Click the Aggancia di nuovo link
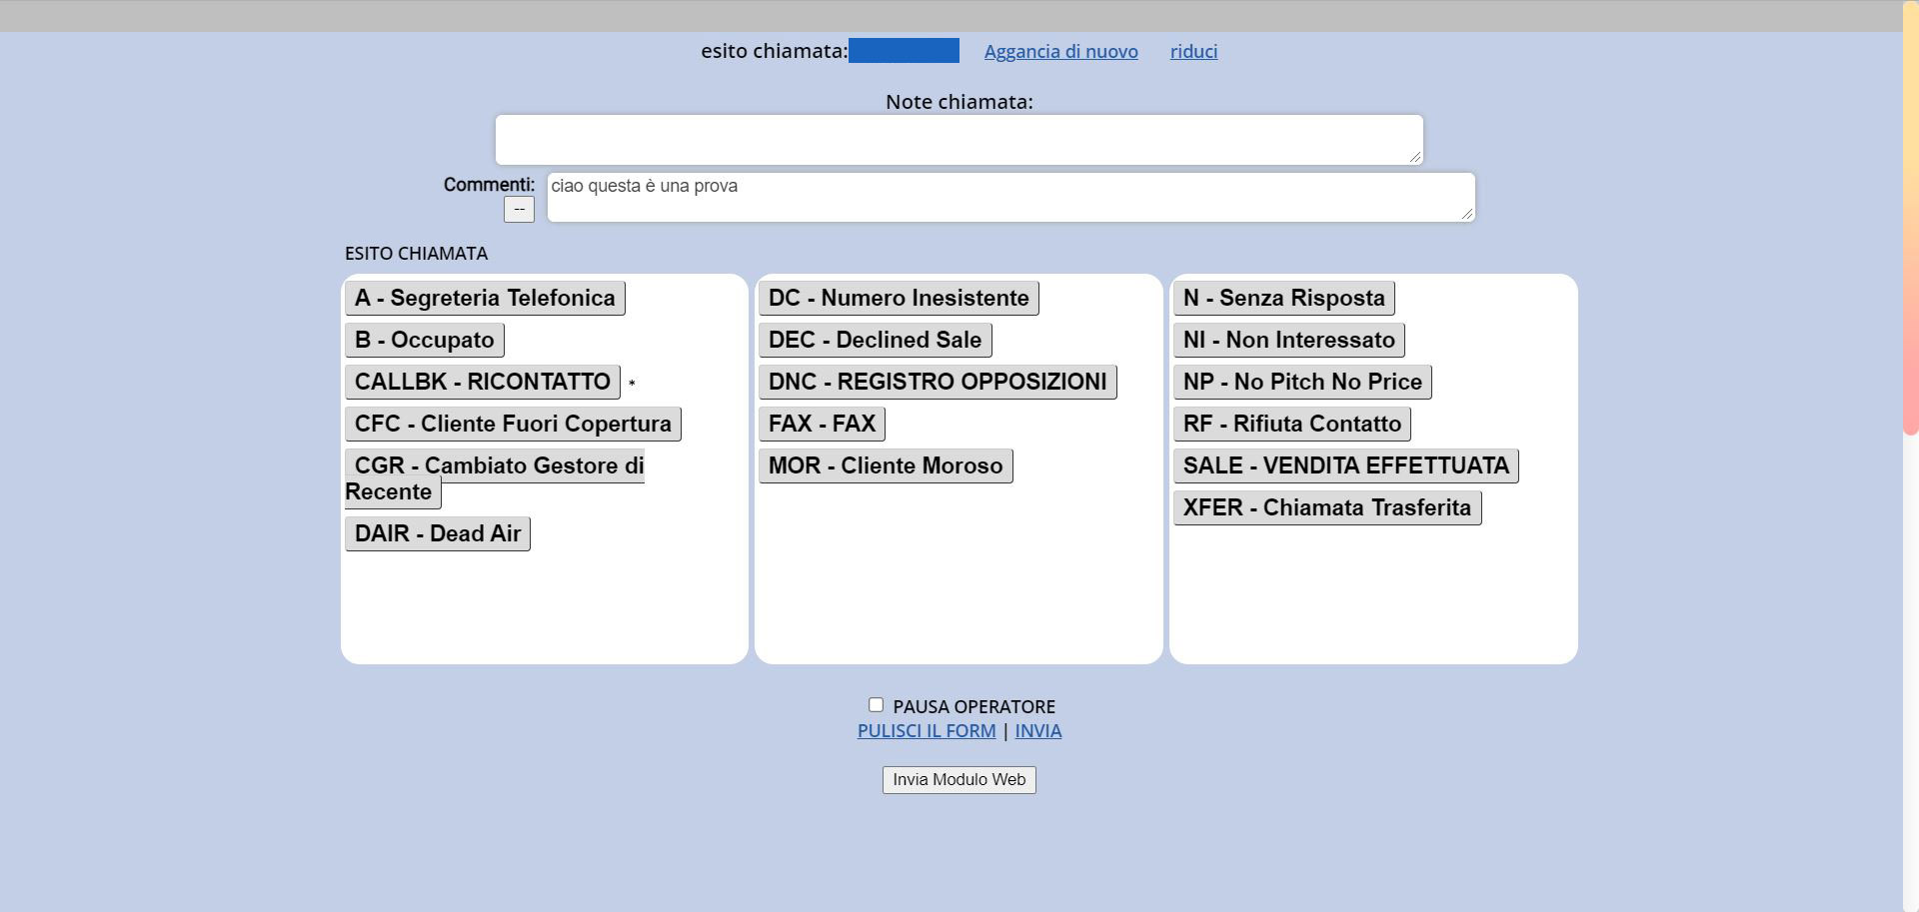This screenshot has height=912, width=1919. point(1060,52)
